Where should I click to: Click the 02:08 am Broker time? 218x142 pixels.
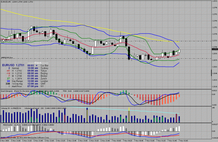coord(33,76)
